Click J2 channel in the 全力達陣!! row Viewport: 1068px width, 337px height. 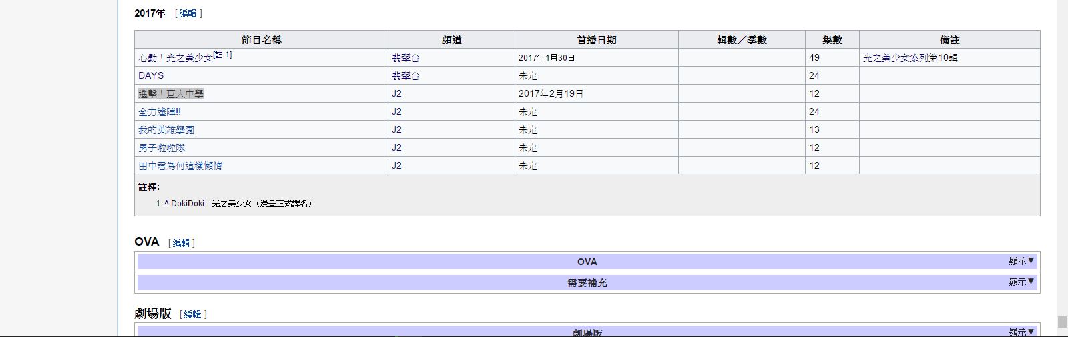coord(396,111)
